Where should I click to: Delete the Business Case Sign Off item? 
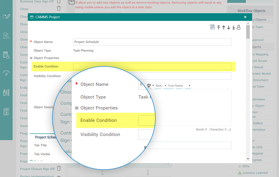(59, 1)
